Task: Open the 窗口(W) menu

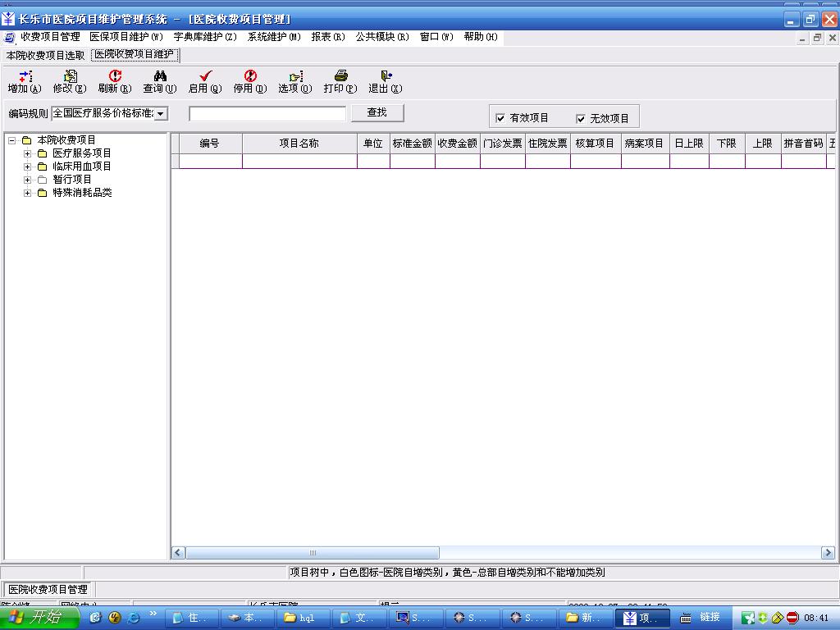Action: click(436, 37)
